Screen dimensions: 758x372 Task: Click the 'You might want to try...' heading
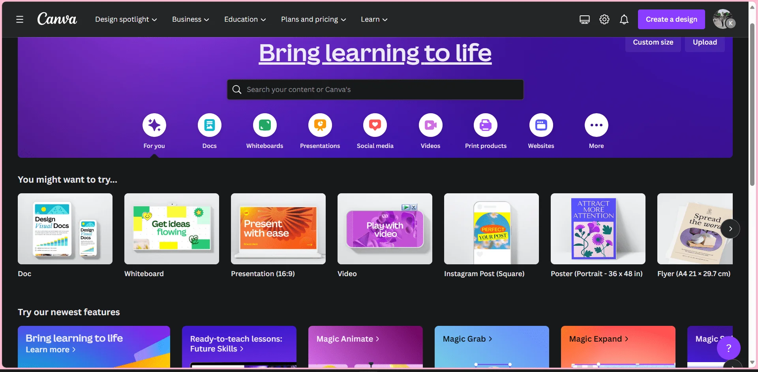(68, 180)
